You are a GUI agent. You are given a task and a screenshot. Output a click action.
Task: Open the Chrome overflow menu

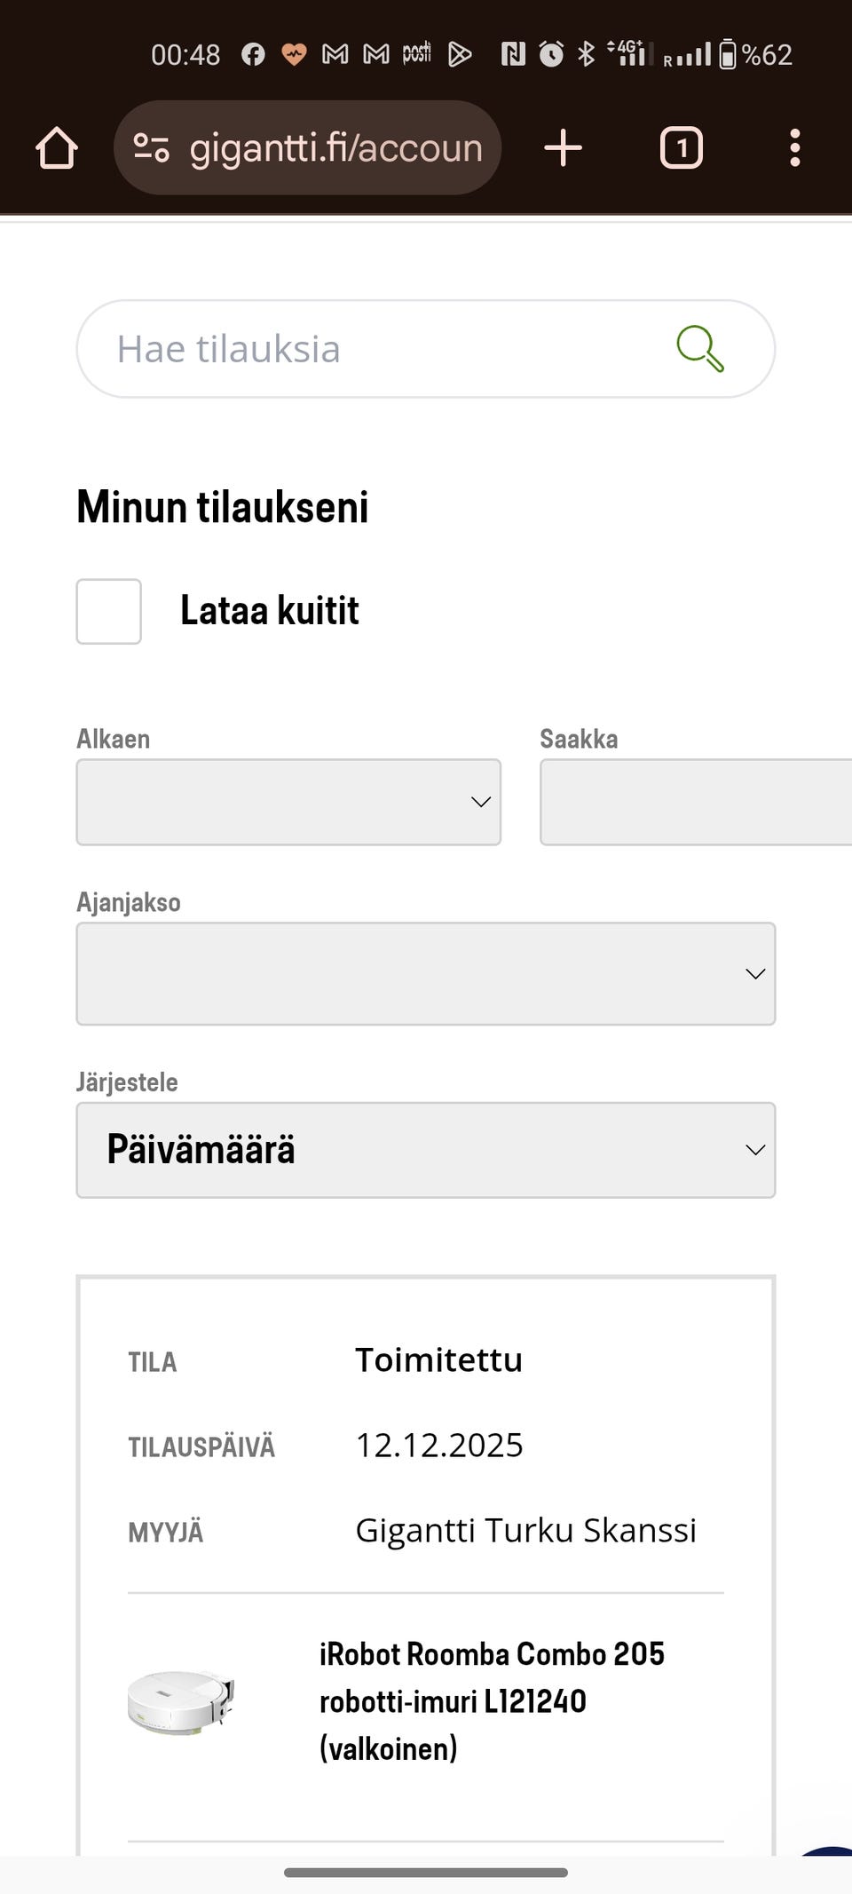(794, 148)
